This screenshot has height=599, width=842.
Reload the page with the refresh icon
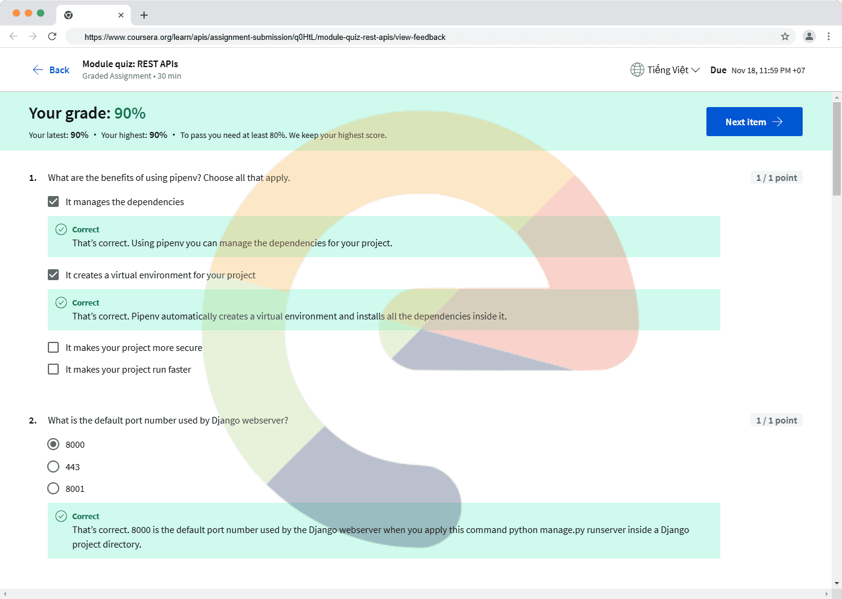[x=52, y=36]
